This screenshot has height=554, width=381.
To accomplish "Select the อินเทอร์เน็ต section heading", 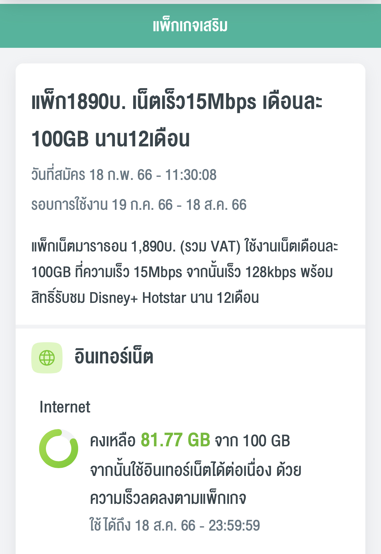I will [114, 357].
